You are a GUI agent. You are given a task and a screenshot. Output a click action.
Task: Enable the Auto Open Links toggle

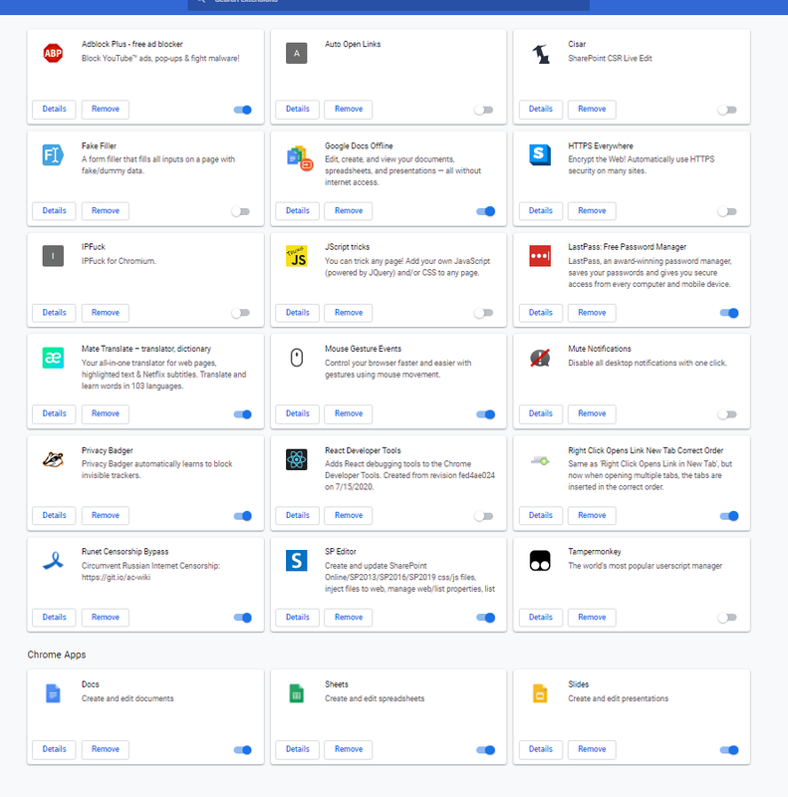pos(484,110)
